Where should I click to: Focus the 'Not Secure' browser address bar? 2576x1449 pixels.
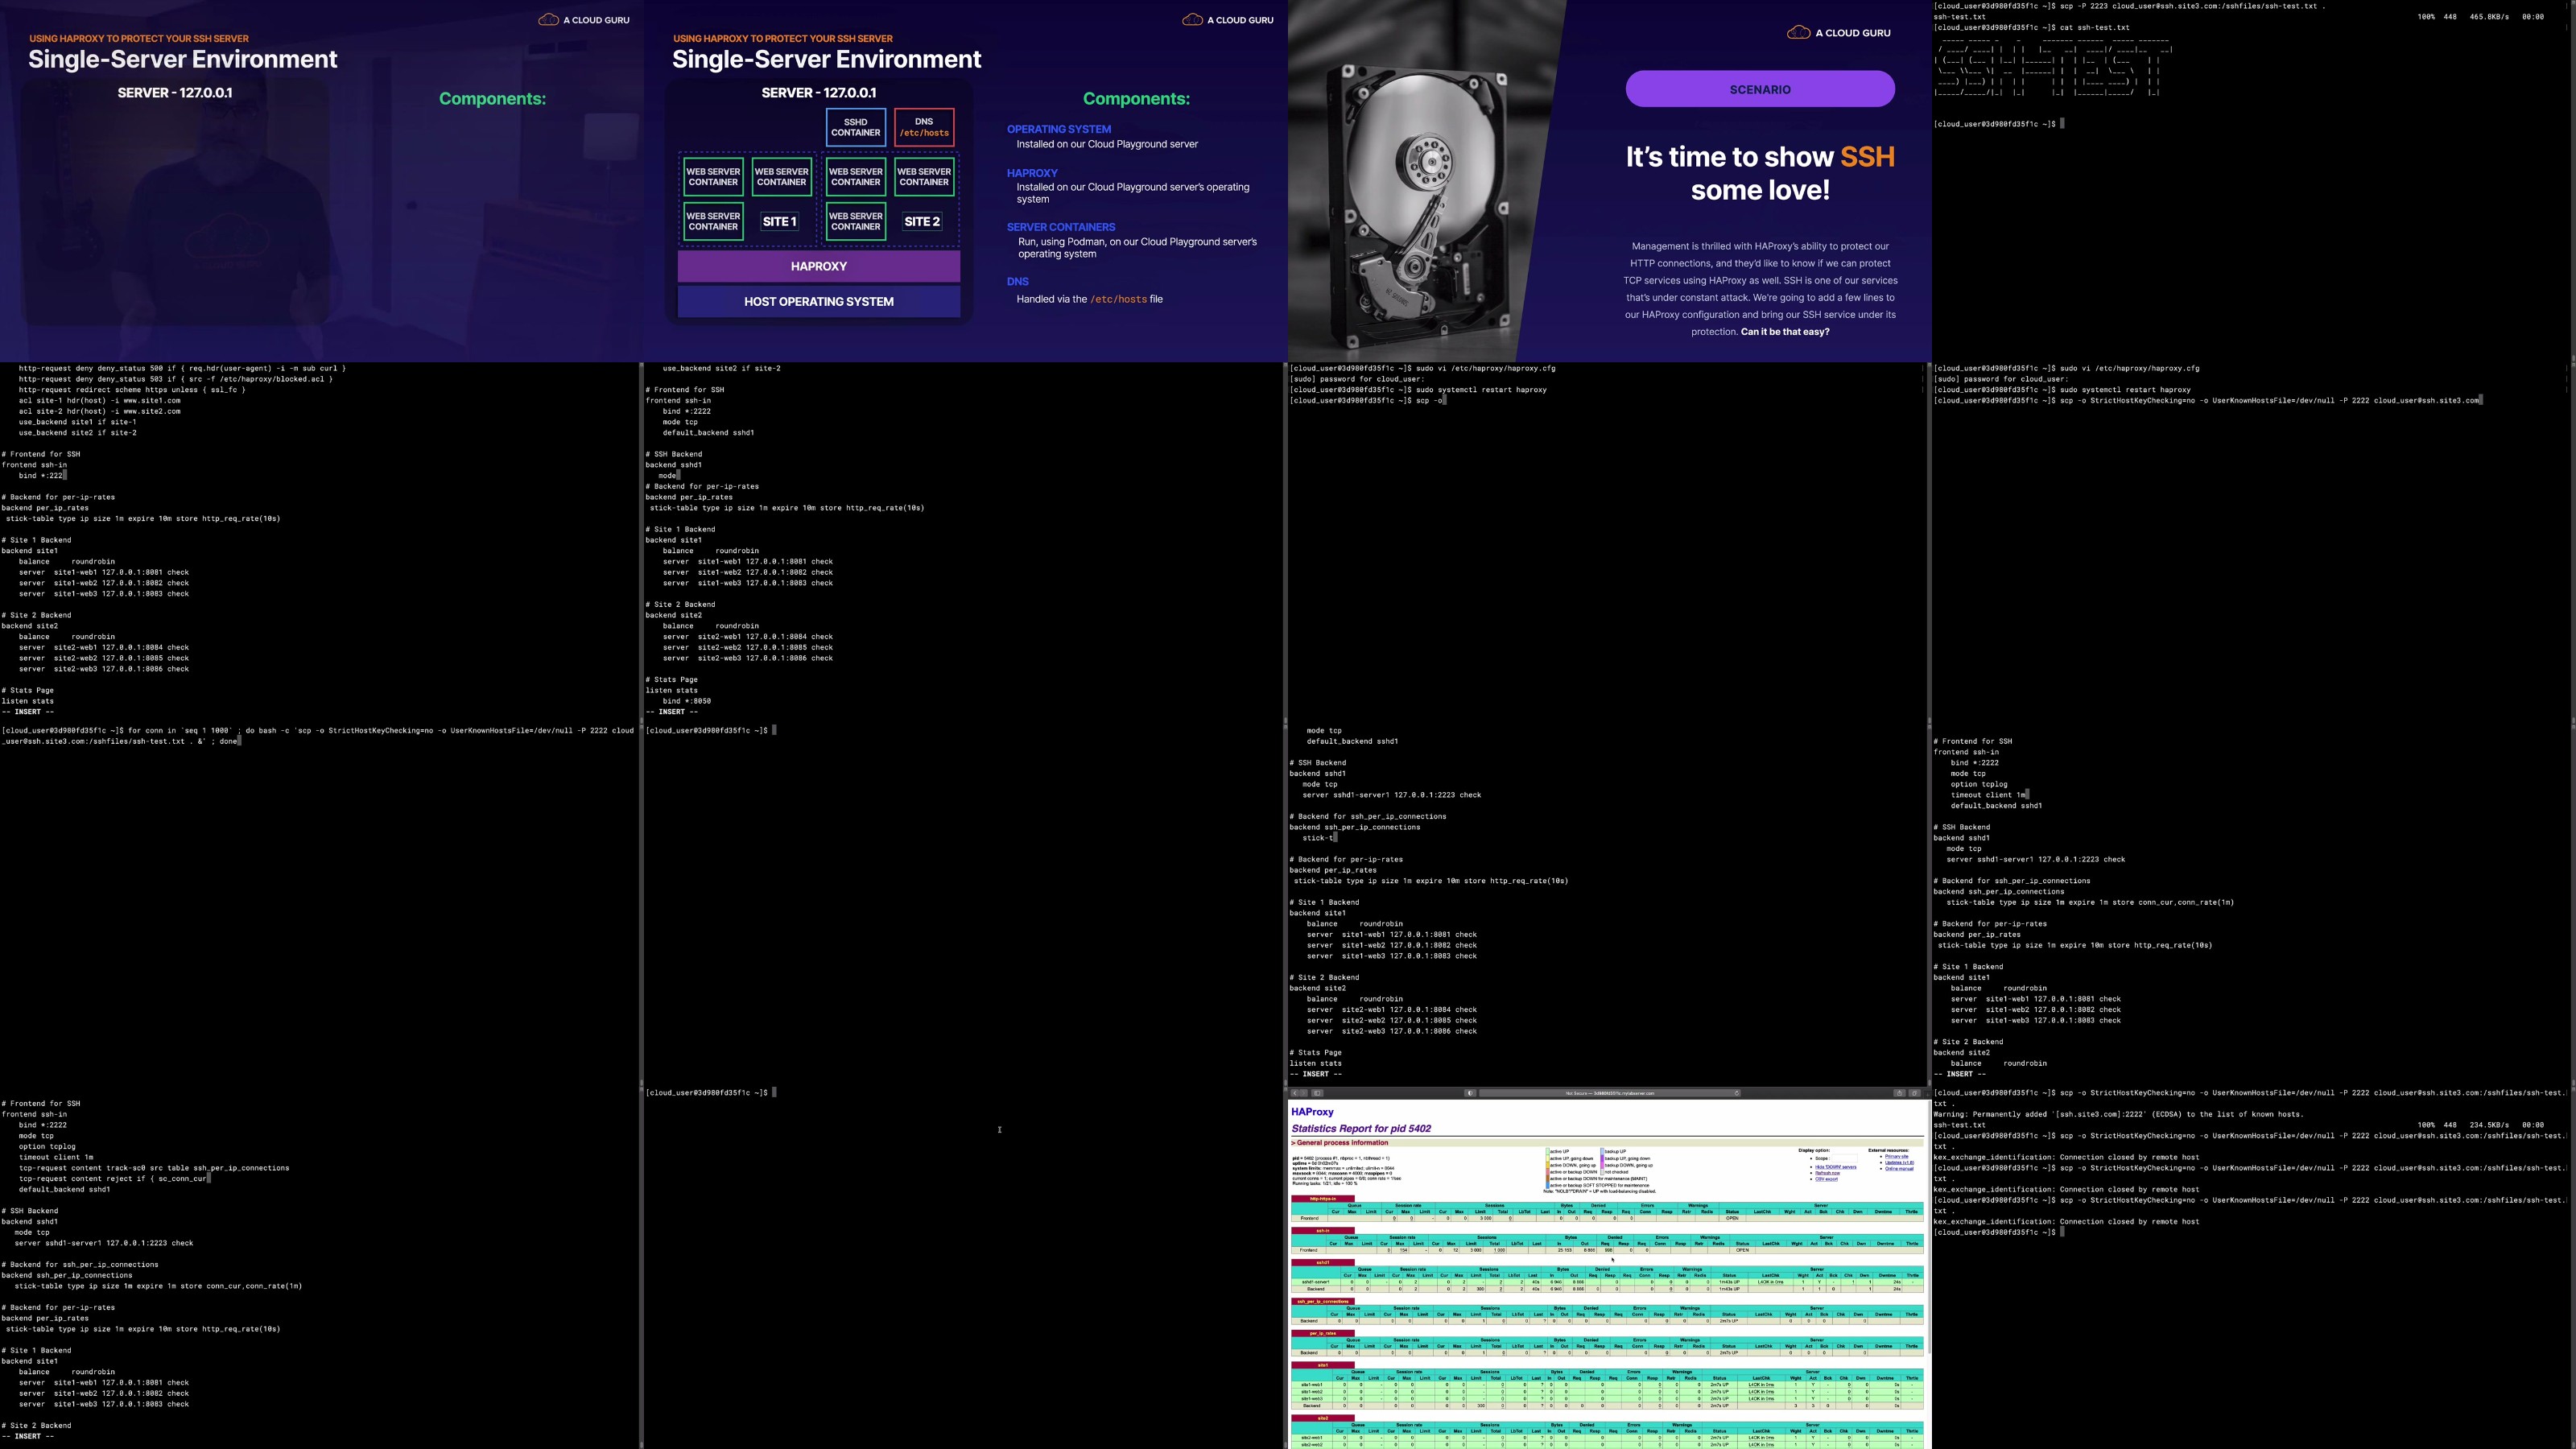point(1609,1093)
